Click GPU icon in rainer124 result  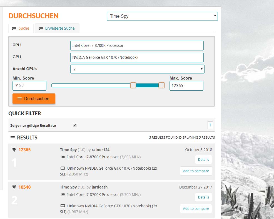coord(63,168)
